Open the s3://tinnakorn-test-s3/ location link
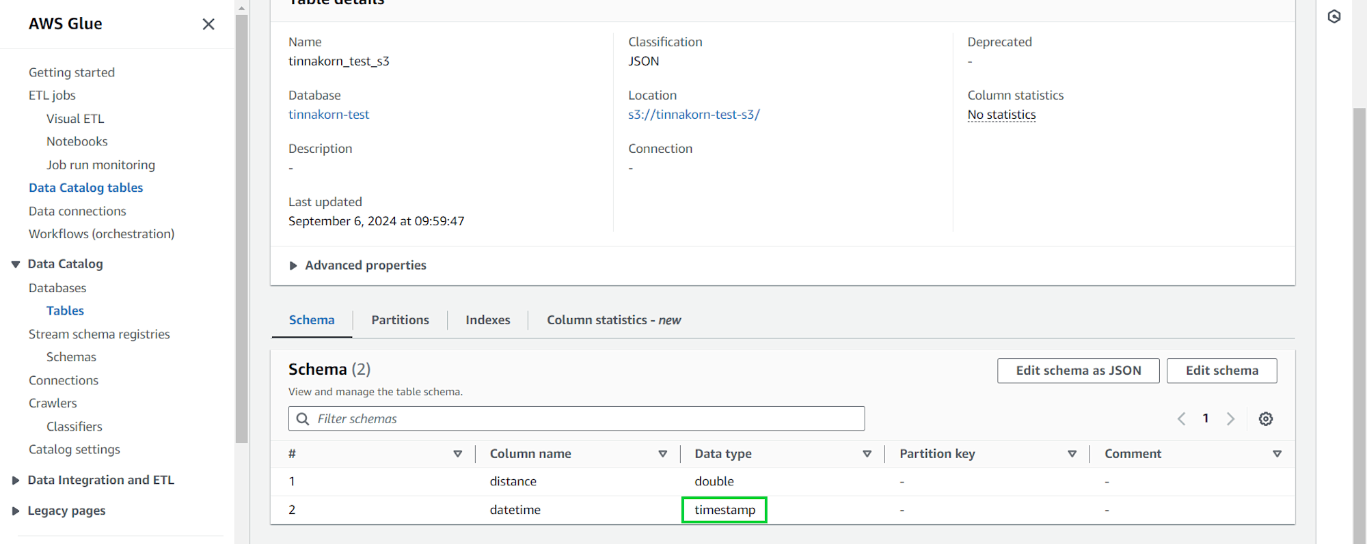Viewport: 1367px width, 544px height. pyautogui.click(x=694, y=115)
